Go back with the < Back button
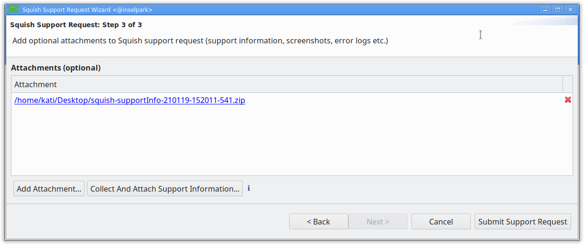This screenshot has height=245, width=584. pyautogui.click(x=318, y=222)
